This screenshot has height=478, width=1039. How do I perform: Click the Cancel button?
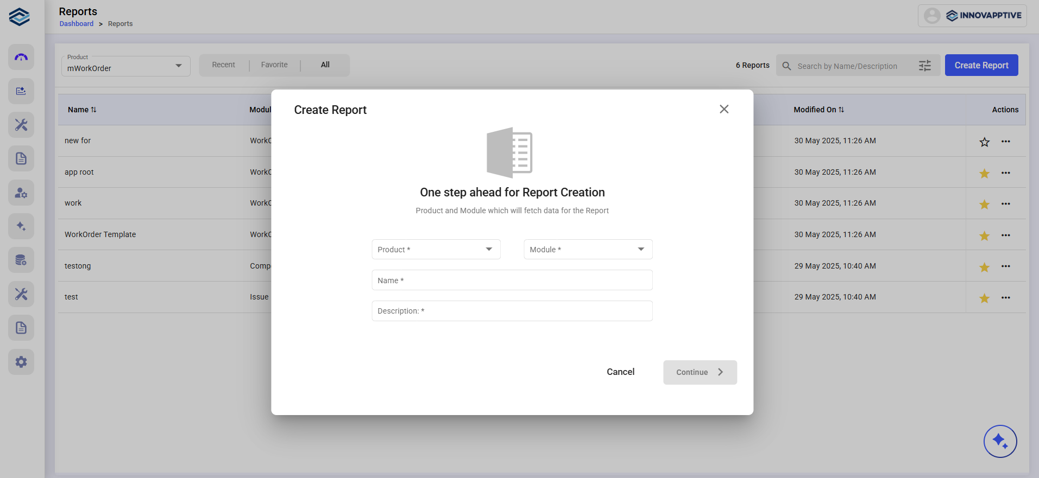coord(620,372)
